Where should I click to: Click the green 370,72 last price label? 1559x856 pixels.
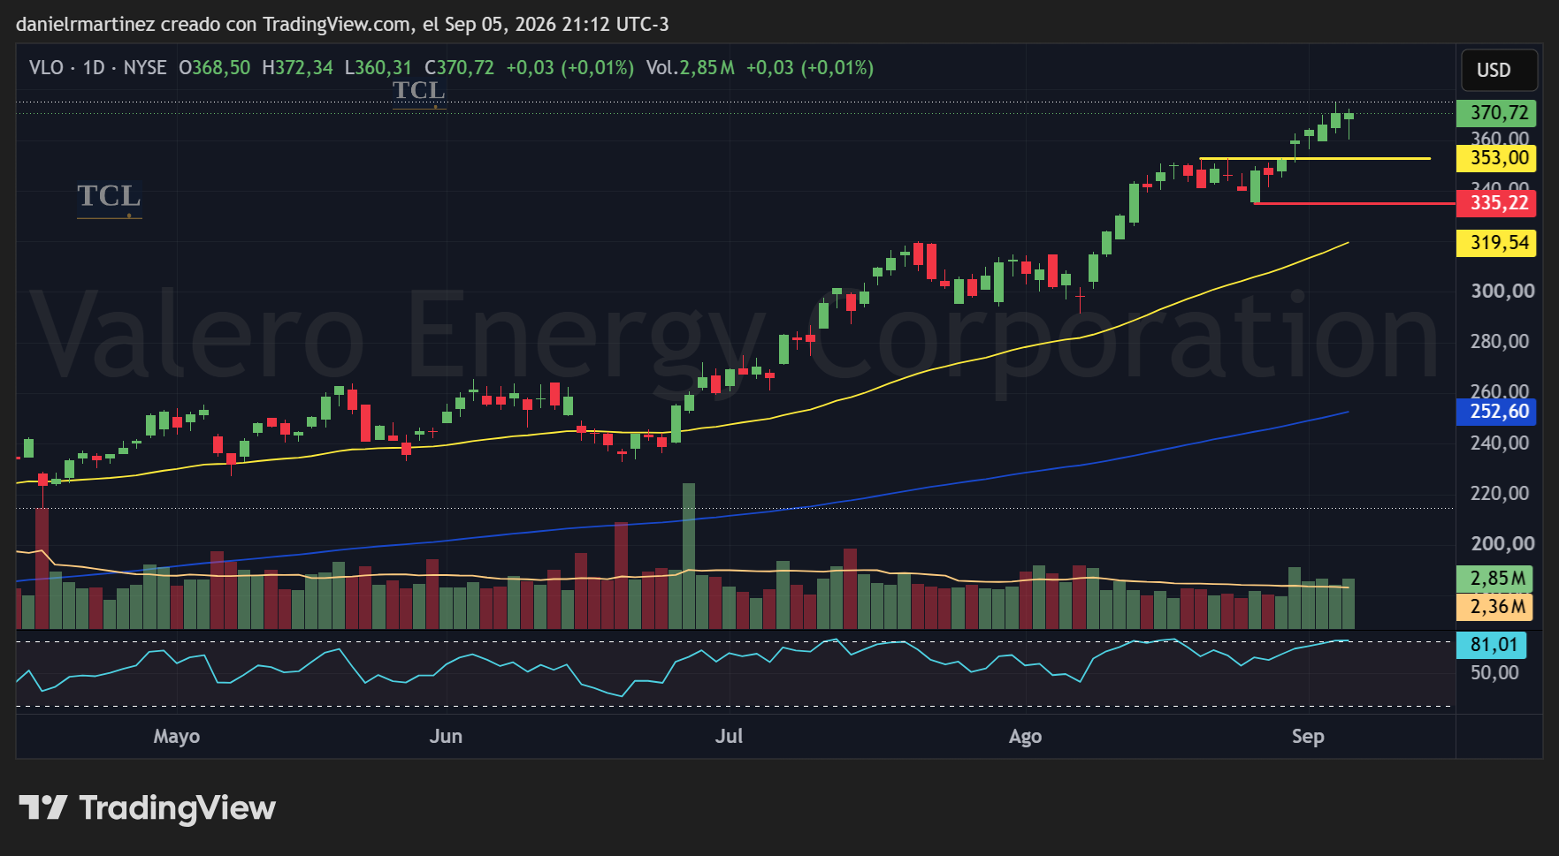click(1496, 113)
